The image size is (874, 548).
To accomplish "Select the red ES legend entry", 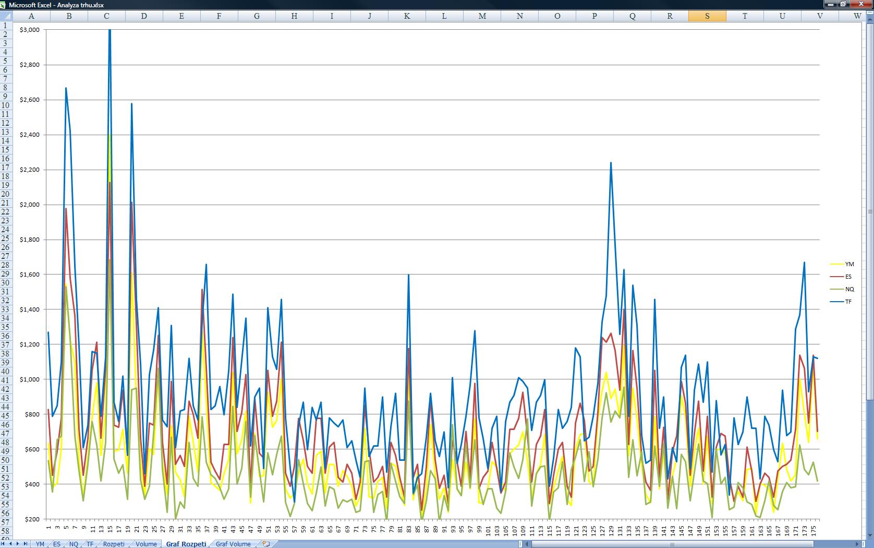I will (841, 277).
